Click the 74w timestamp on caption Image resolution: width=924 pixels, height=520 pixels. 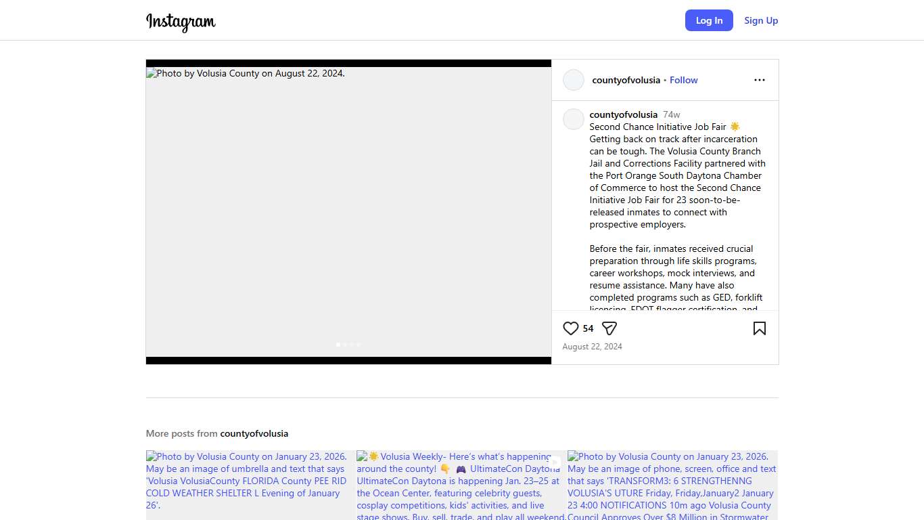[x=671, y=114]
